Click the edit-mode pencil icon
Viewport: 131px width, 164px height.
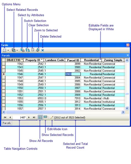coord(52,117)
